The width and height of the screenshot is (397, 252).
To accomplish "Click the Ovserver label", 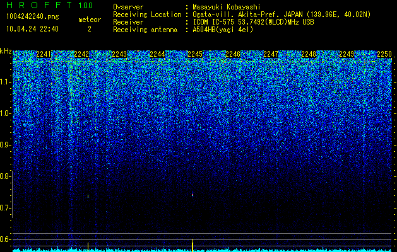I will pos(128,7).
